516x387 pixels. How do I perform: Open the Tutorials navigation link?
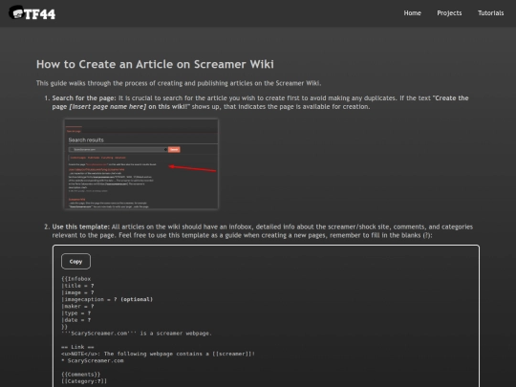click(x=490, y=13)
